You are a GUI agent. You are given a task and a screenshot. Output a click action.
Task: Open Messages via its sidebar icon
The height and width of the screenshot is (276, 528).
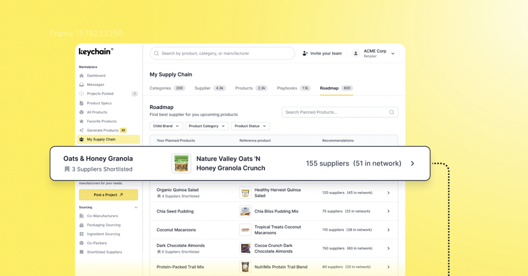click(x=81, y=85)
